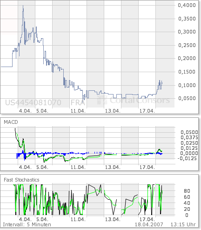Click the 11.04. date under price chart
The image size is (201, 230).
pos(78,111)
